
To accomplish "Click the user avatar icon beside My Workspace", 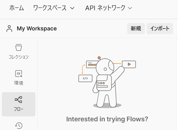I will [9, 29].
